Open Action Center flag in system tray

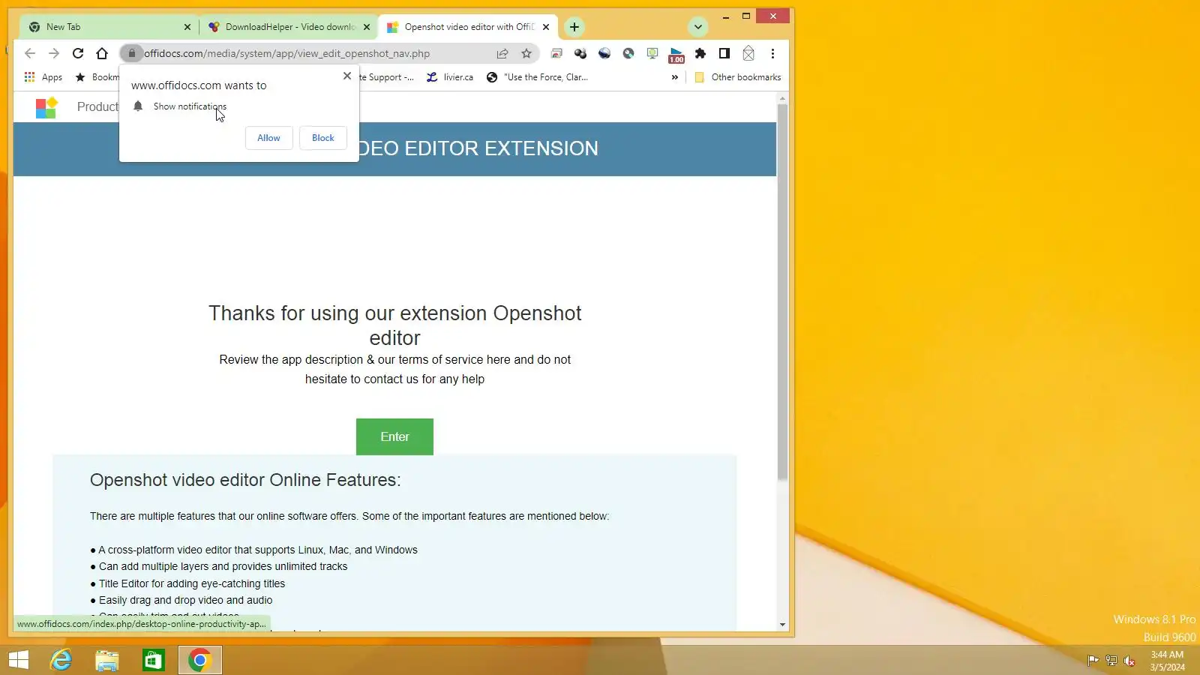click(1093, 661)
